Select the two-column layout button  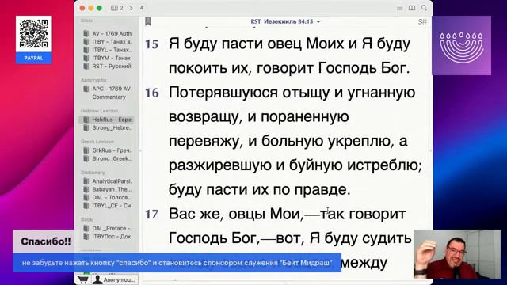117,8
